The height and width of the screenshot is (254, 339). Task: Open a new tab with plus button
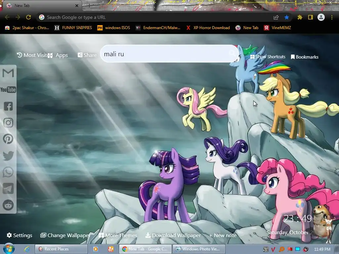89,6
